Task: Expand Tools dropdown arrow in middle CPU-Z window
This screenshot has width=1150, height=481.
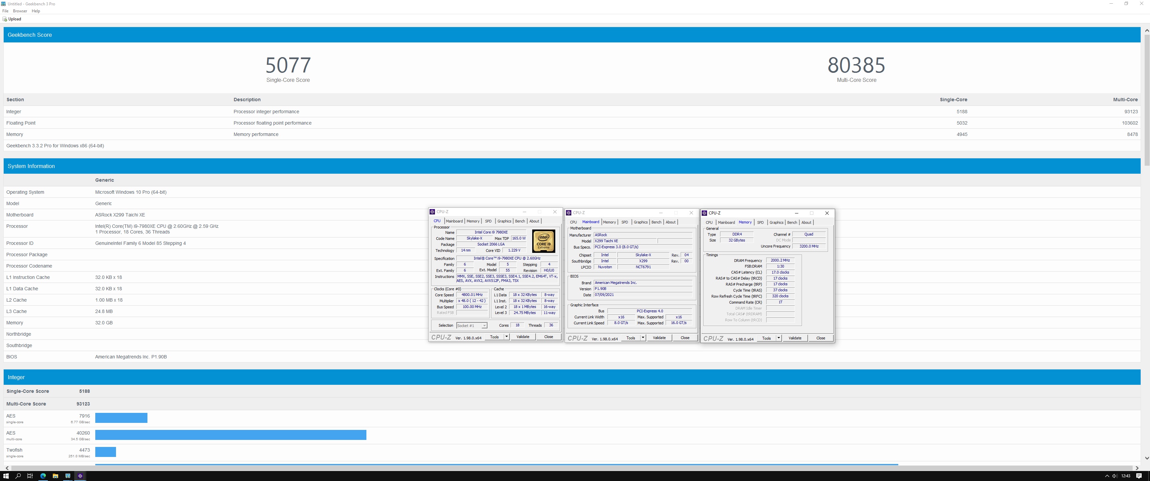Action: (x=643, y=338)
